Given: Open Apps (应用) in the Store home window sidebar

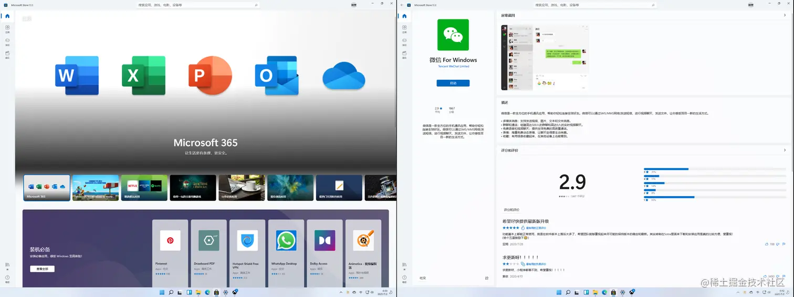Looking at the screenshot, I should point(7,28).
